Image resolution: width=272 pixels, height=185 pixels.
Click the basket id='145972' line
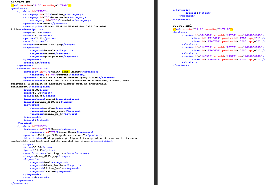(223, 57)
